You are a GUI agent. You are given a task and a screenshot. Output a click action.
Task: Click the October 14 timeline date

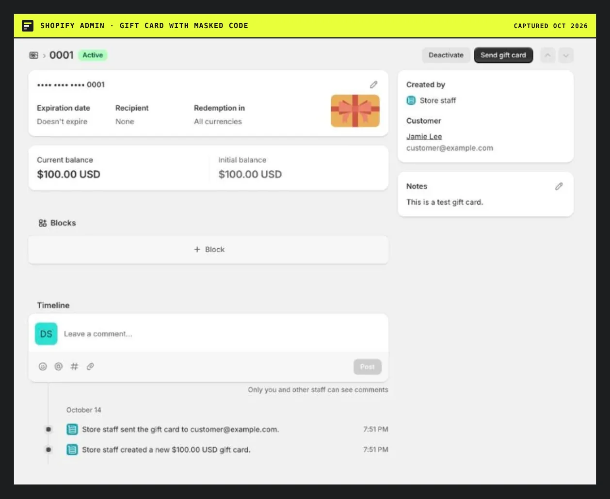(x=84, y=410)
